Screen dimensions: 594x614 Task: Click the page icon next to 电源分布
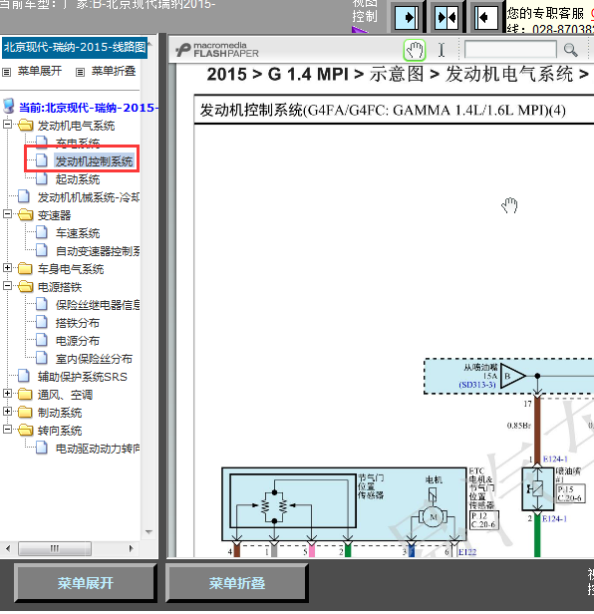coord(42,340)
